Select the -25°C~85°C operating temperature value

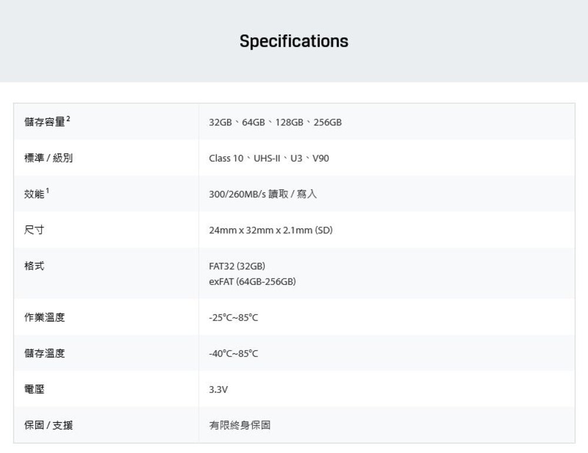coord(233,317)
